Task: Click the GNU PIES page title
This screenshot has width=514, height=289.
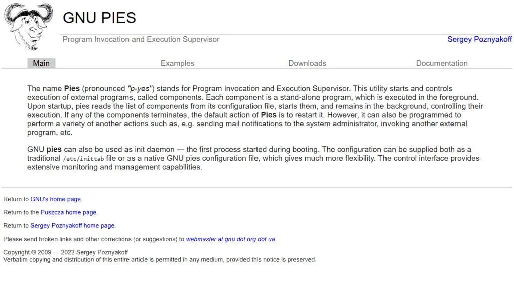Action: click(x=99, y=18)
